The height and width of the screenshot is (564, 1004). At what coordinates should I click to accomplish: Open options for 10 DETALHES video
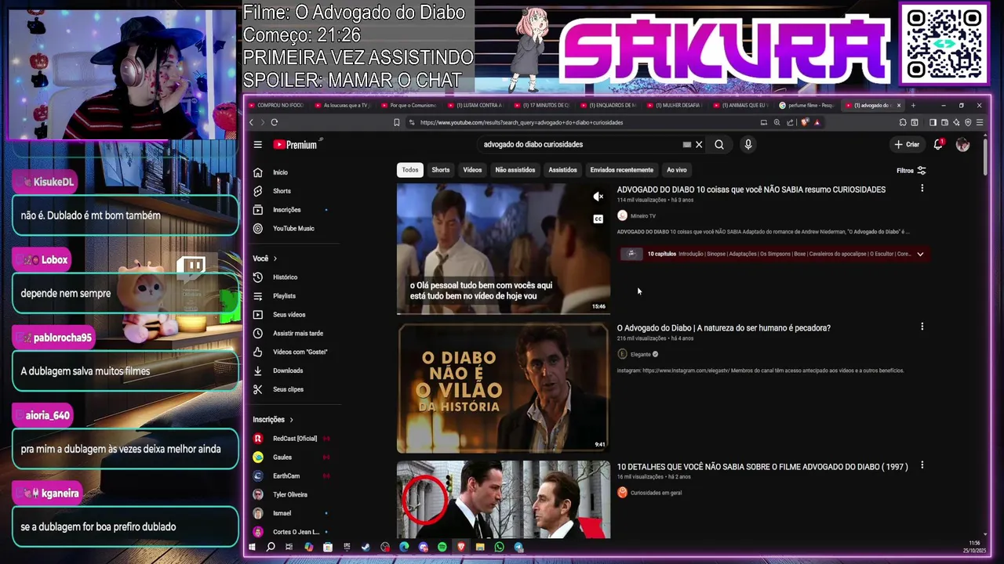[922, 465]
